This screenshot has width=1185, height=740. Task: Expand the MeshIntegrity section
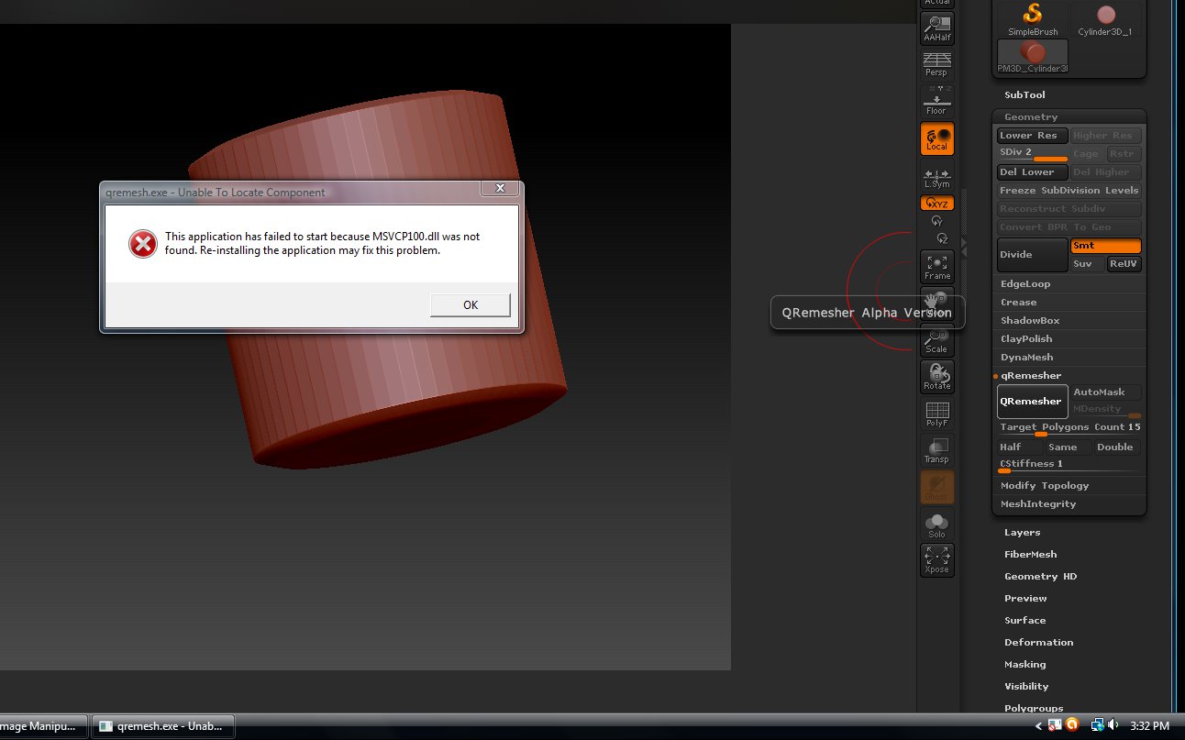click(x=1038, y=504)
